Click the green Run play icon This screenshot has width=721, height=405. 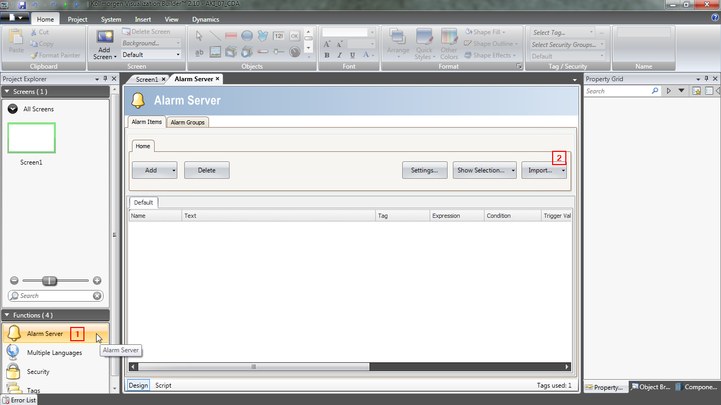click(66, 5)
